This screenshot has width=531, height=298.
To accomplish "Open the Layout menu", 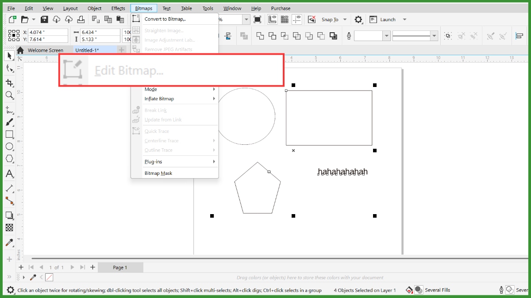I will 70,8.
